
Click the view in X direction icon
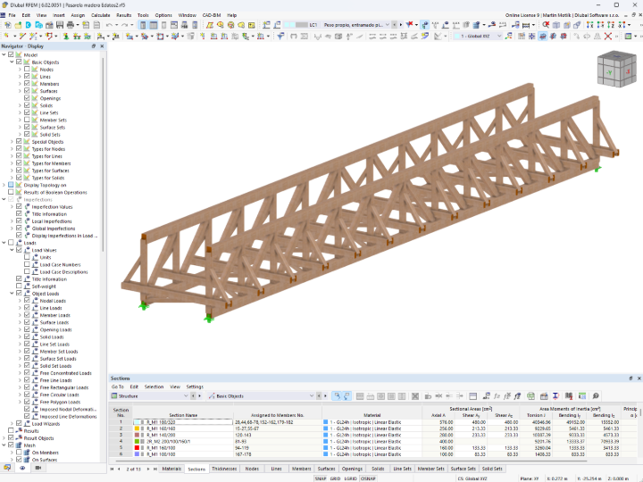point(590,25)
